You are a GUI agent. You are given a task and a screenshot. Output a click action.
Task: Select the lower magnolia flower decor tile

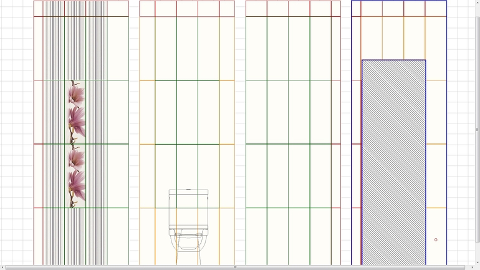coord(76,176)
